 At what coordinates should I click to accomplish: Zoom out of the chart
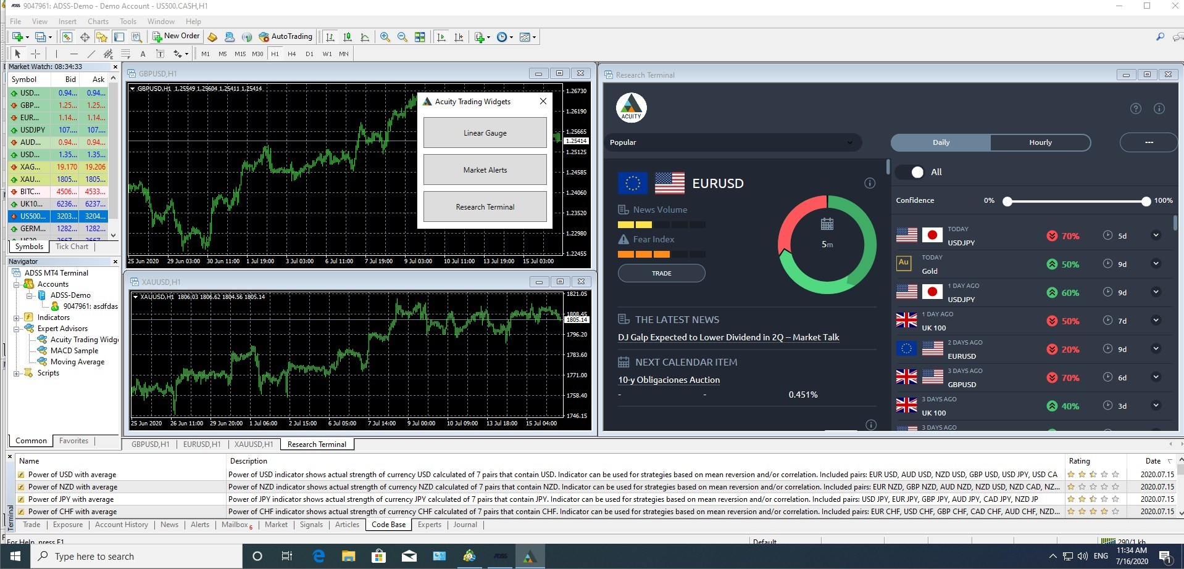click(402, 37)
